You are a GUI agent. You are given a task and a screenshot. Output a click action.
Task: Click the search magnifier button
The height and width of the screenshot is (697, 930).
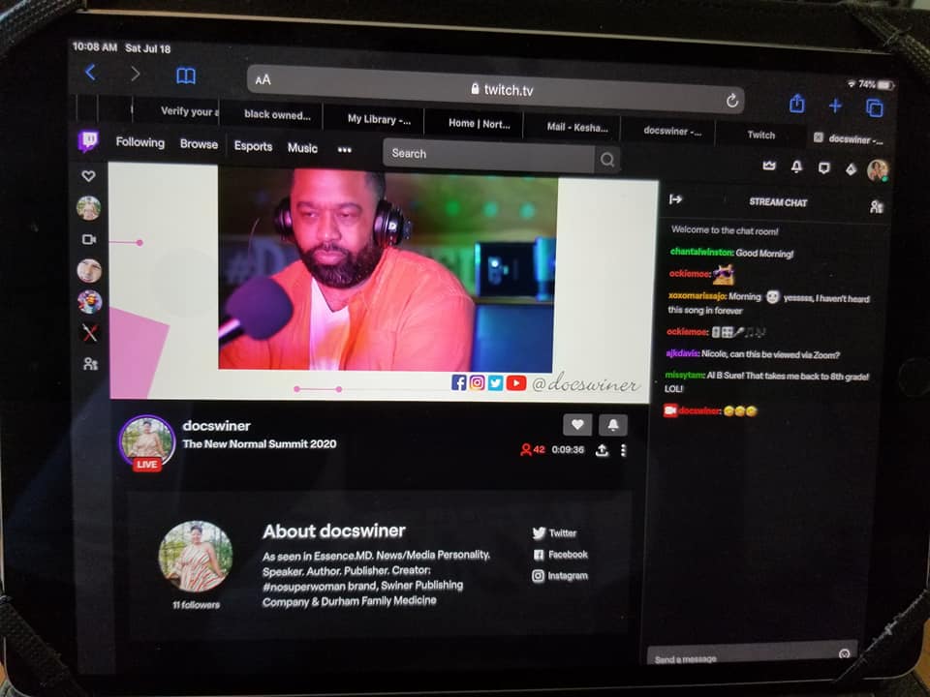pyautogui.click(x=607, y=160)
